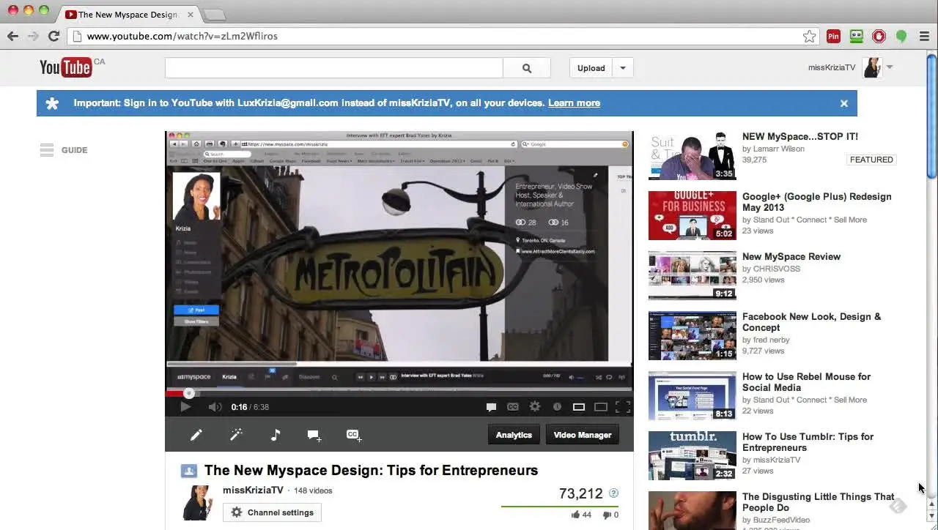The height and width of the screenshot is (530, 938).
Task: Open NEW MySpace...STOP IT! thumbnail
Action: (692, 156)
